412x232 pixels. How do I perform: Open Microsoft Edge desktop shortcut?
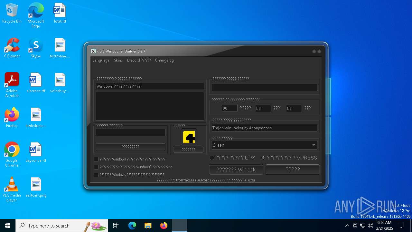click(36, 15)
